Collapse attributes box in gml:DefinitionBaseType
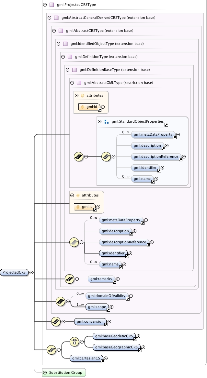 72,195
